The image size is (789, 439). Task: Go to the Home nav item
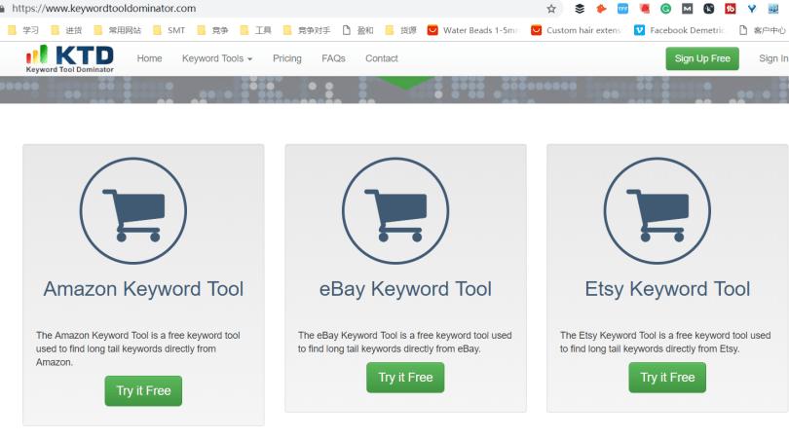point(150,58)
